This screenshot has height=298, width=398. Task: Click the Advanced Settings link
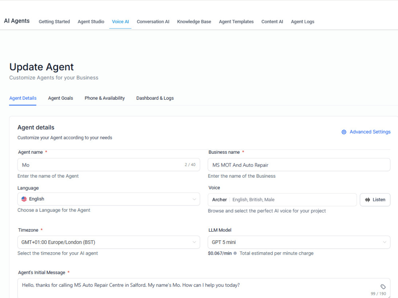(366, 132)
